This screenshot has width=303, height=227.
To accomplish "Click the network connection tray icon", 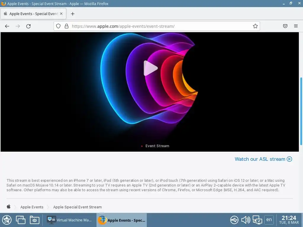I will click(x=257, y=220).
